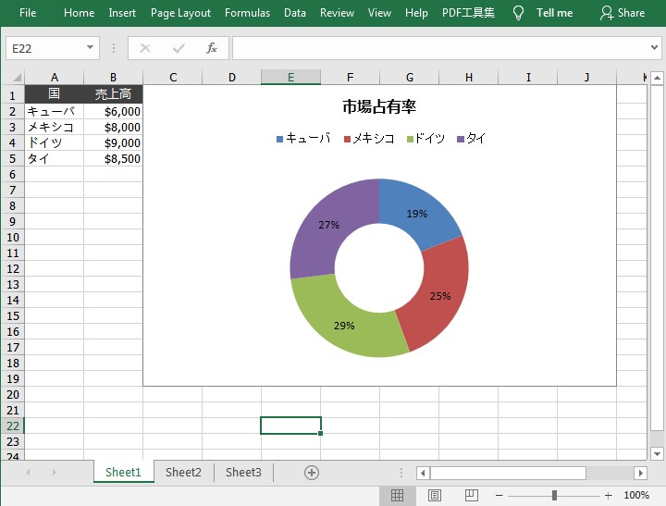Screen dimensions: 666x506
Task: Click the vertical scrollbar down arrow
Action: [657, 454]
